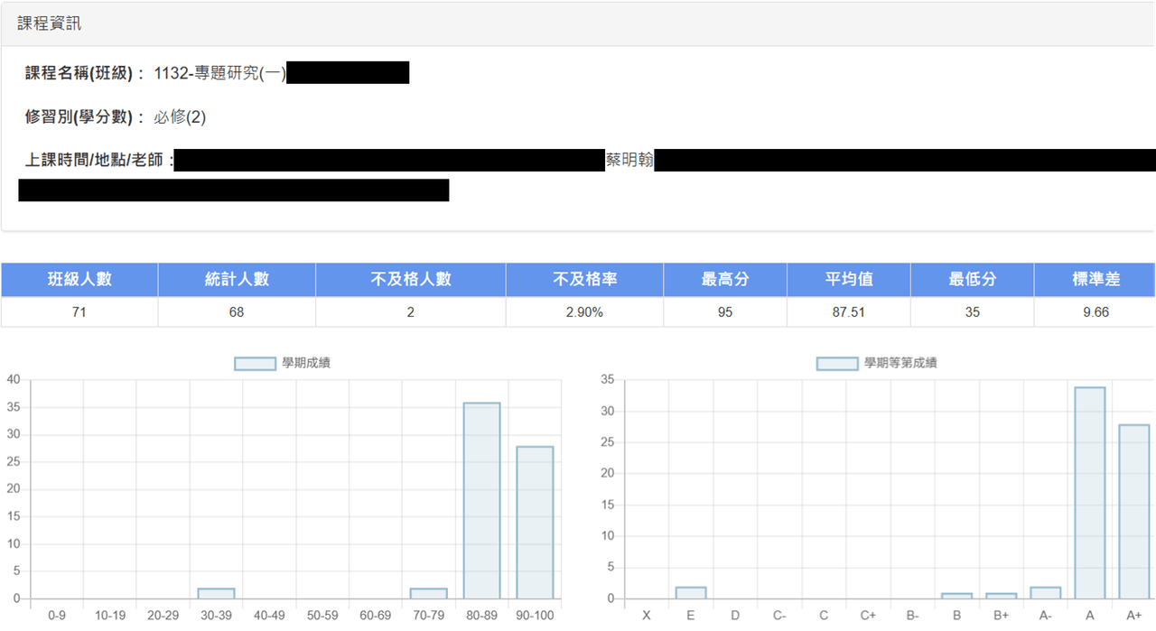Select the grade A- bar
The width and height of the screenshot is (1156, 631).
[1046, 593]
